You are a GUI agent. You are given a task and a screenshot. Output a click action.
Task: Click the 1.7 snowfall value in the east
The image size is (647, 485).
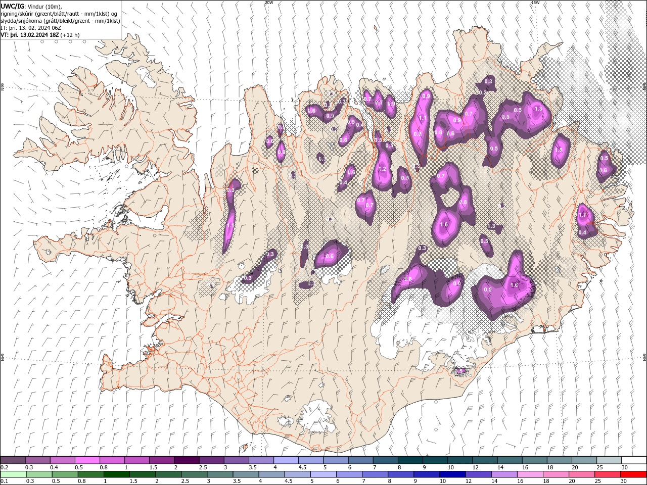pyautogui.click(x=582, y=215)
